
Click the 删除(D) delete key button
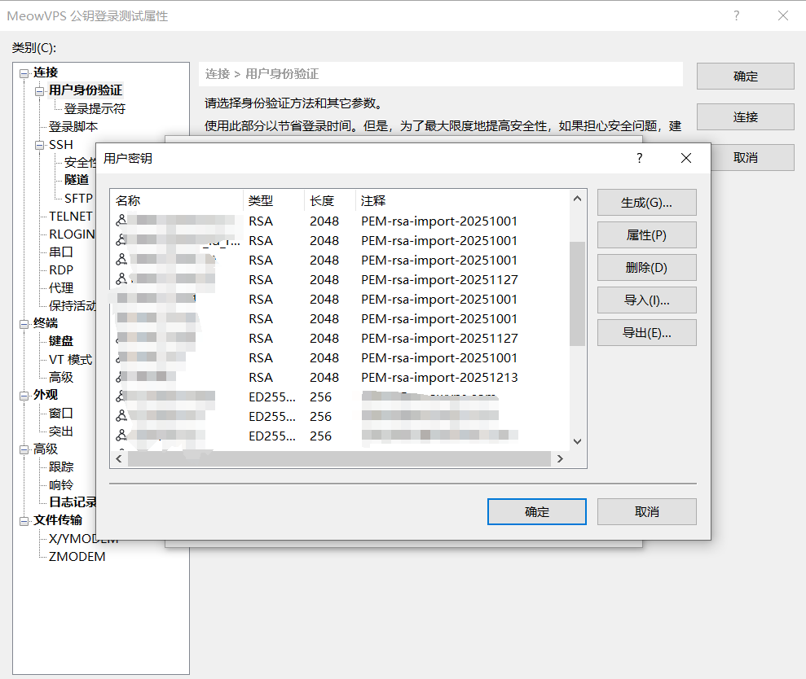646,268
